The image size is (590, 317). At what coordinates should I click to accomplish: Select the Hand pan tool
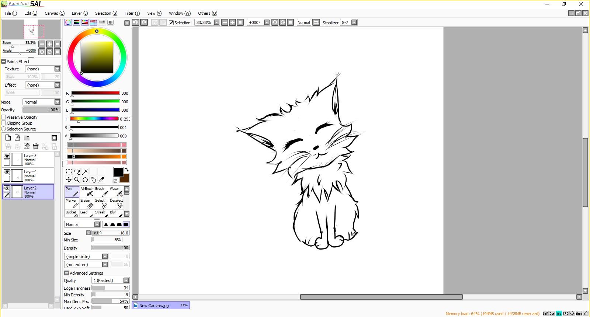coord(93,180)
